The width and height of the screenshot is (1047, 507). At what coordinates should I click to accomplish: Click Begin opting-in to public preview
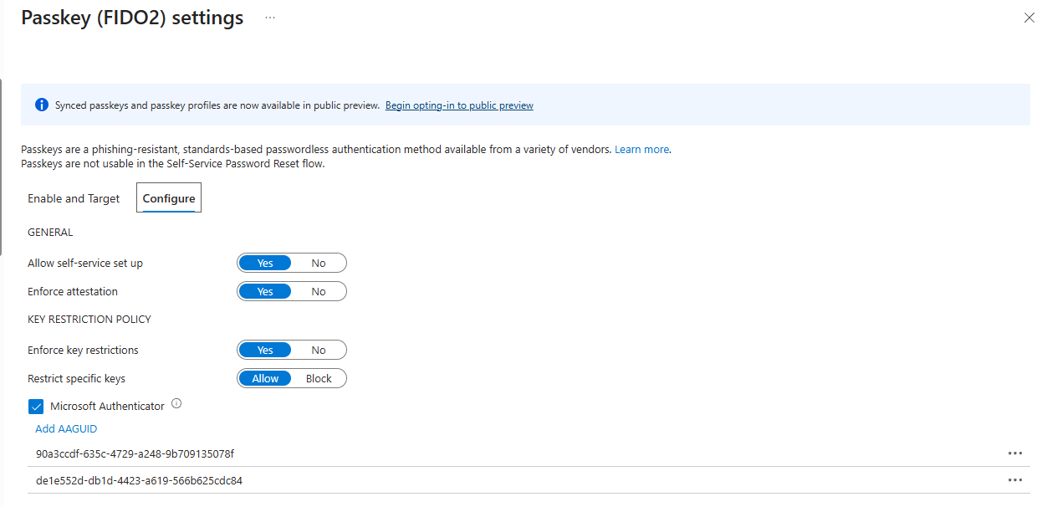click(459, 105)
